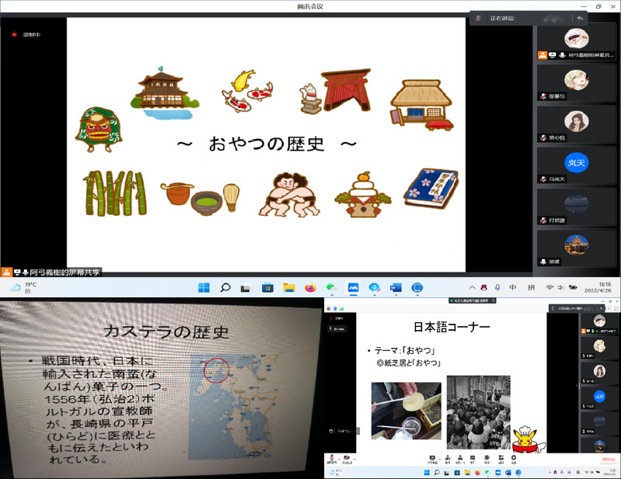Select the 岚天 participant avatar tile
This screenshot has height=479, width=621.
(576, 161)
